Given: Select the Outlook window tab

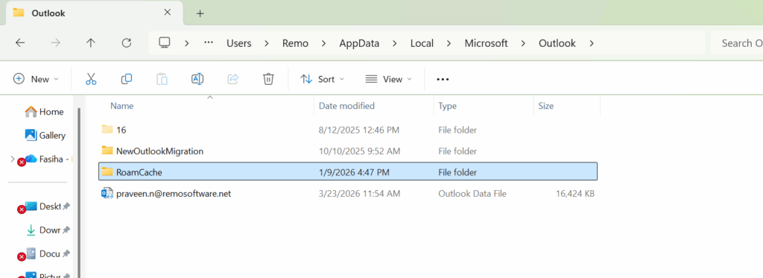Looking at the screenshot, I should 95,13.
